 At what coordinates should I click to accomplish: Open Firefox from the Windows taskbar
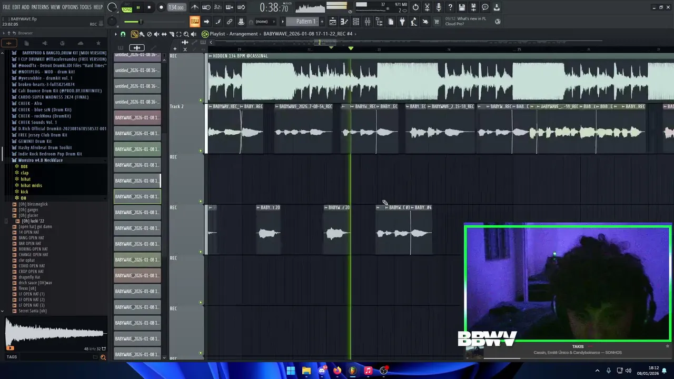(337, 371)
